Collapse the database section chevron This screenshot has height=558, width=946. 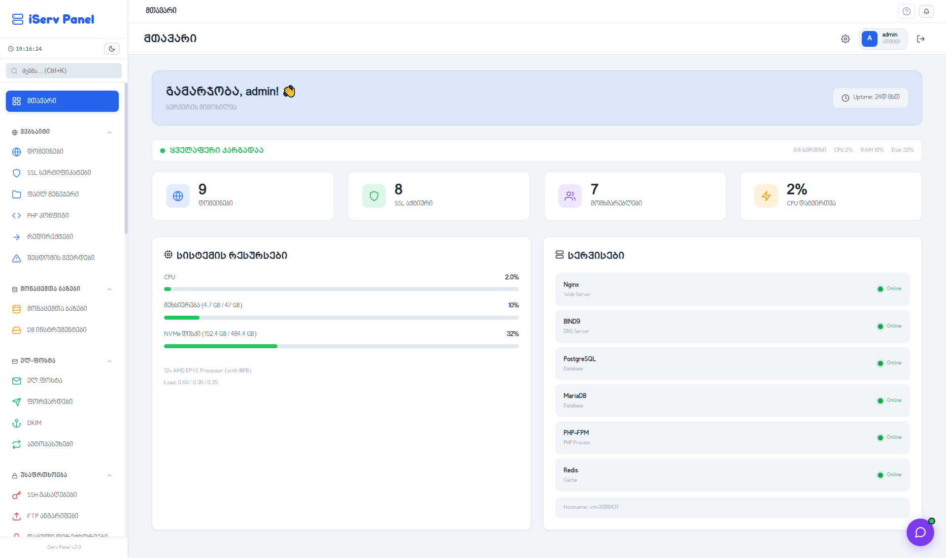[109, 289]
